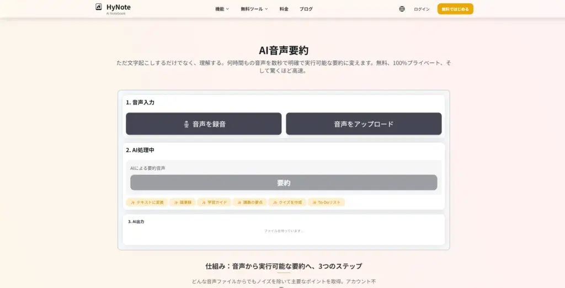The image size is (565, 288).
Task: Click the sparkle icon on 講義の要点 chip
Action: coord(239,202)
